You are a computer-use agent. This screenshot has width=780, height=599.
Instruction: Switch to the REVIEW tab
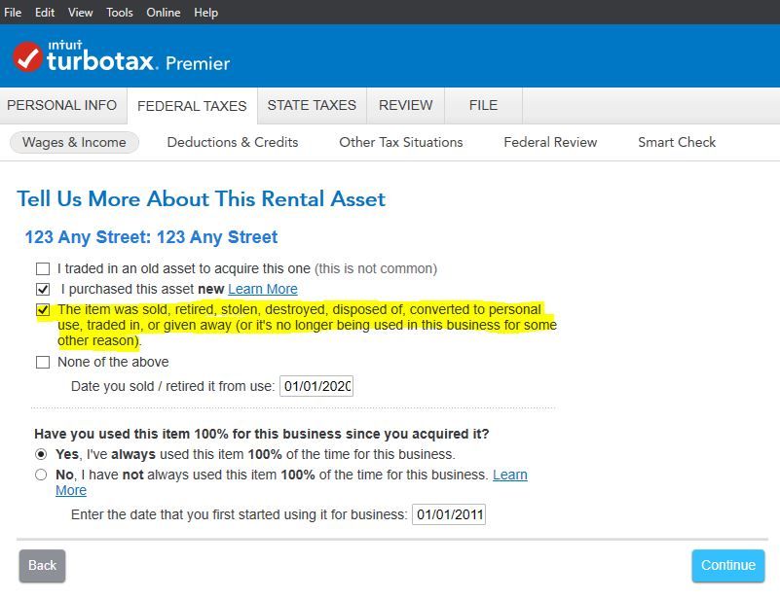[x=405, y=105]
